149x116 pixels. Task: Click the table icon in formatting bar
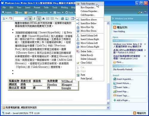click(x=72, y=19)
